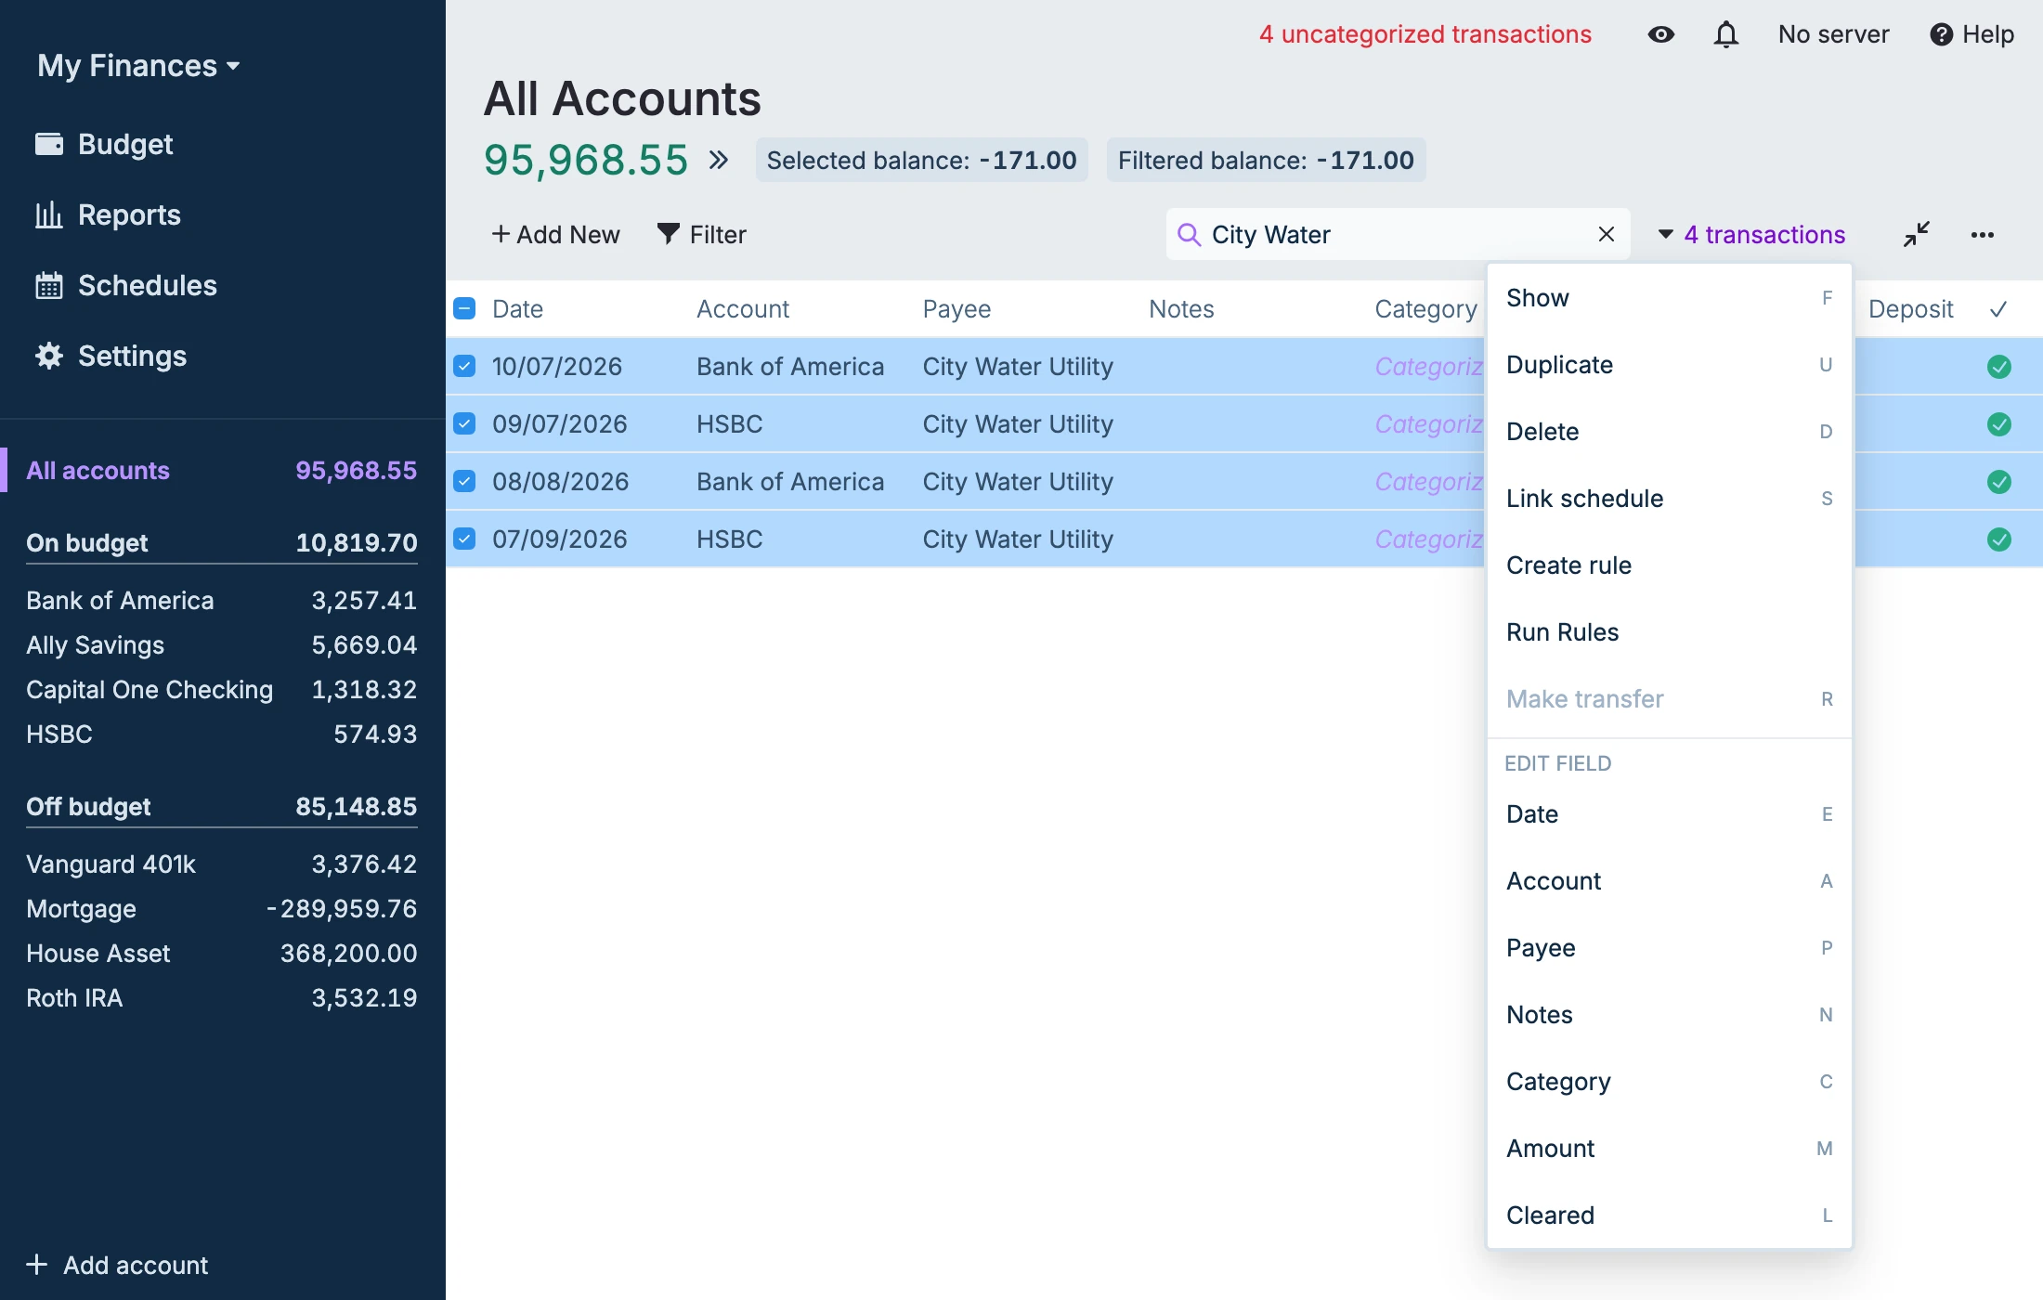The width and height of the screenshot is (2043, 1300).
Task: Click Add account at sidebar bottom
Action: tap(117, 1265)
